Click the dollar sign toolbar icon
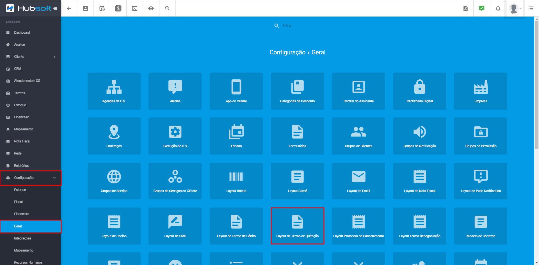Screen dimensions: 539x265 tap(118, 8)
